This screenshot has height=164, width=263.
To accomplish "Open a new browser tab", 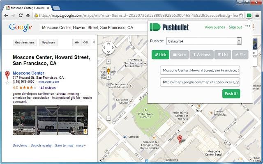I will click(x=56, y=8).
